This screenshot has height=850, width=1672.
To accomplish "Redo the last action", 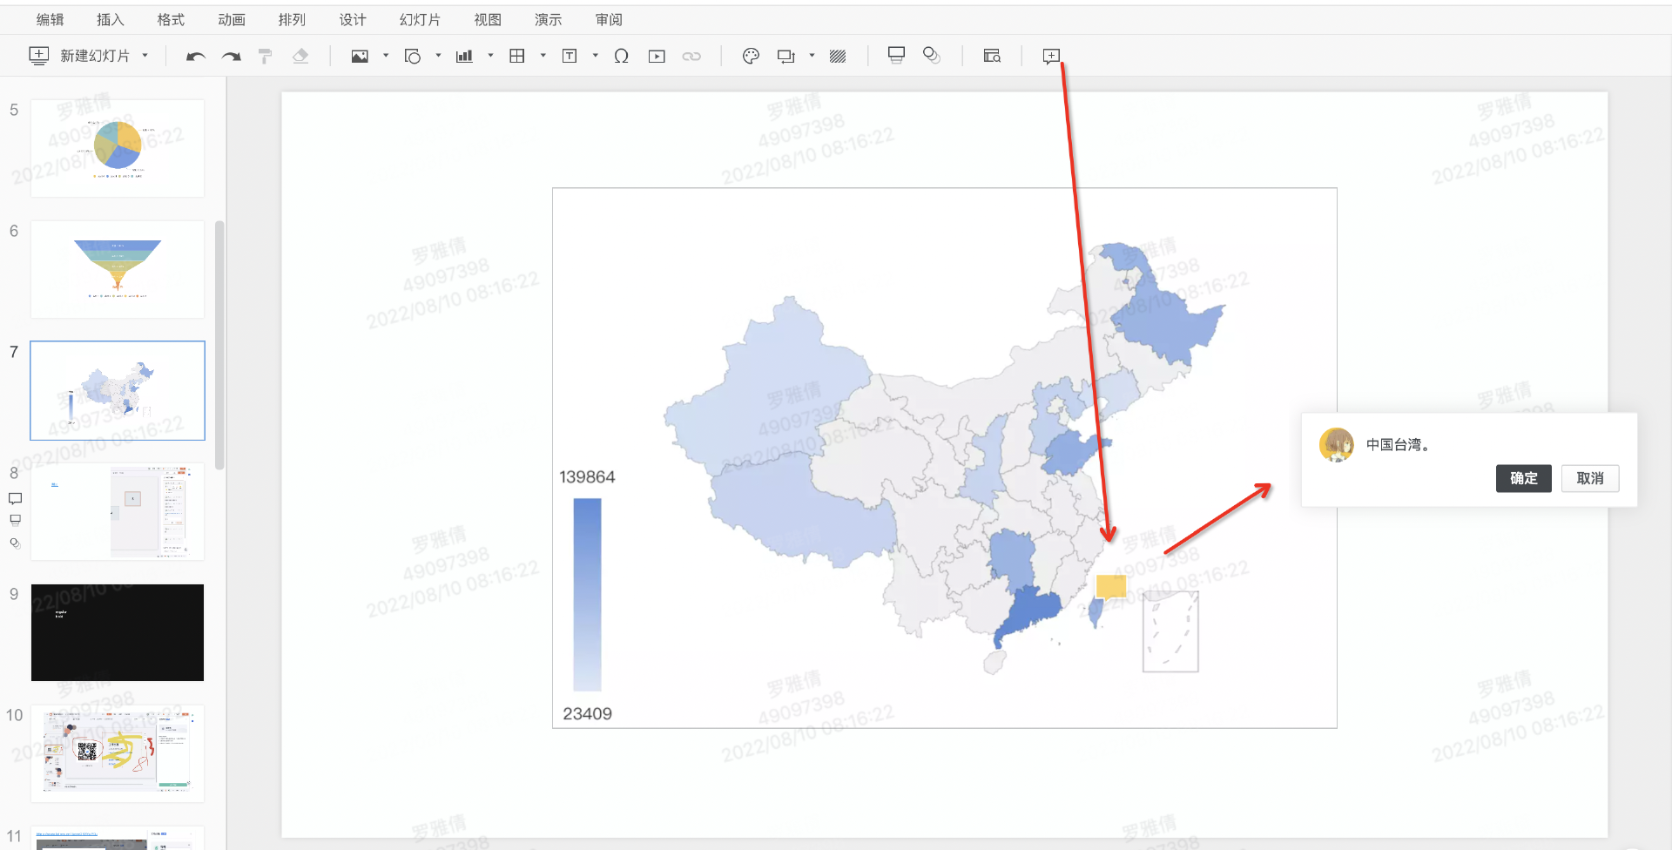I will click(x=231, y=57).
